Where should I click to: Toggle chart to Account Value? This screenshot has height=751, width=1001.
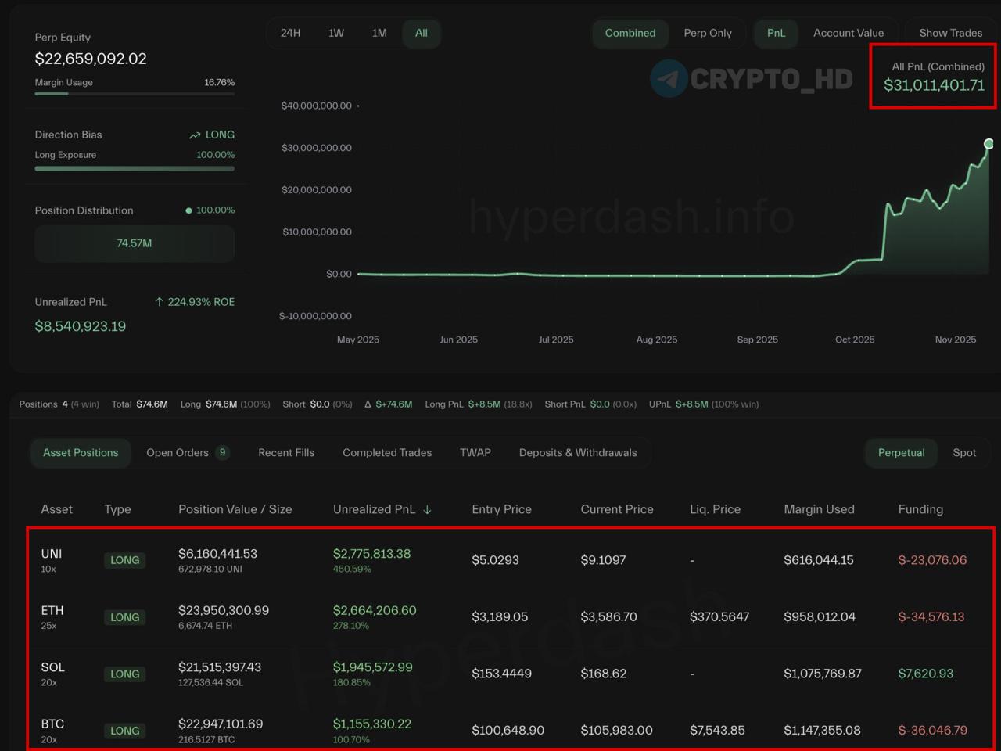(849, 33)
